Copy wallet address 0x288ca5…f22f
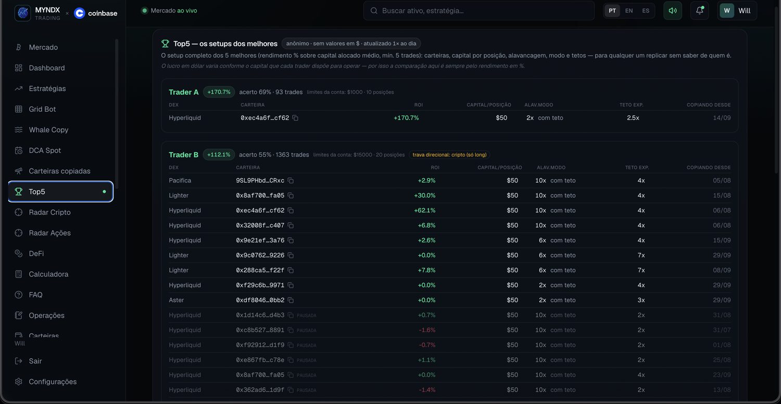 point(291,270)
